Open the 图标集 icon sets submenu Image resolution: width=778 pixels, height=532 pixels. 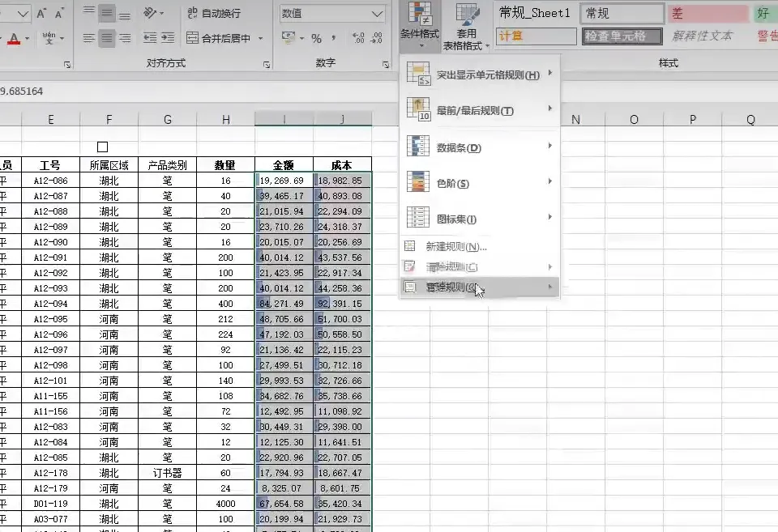click(x=479, y=219)
